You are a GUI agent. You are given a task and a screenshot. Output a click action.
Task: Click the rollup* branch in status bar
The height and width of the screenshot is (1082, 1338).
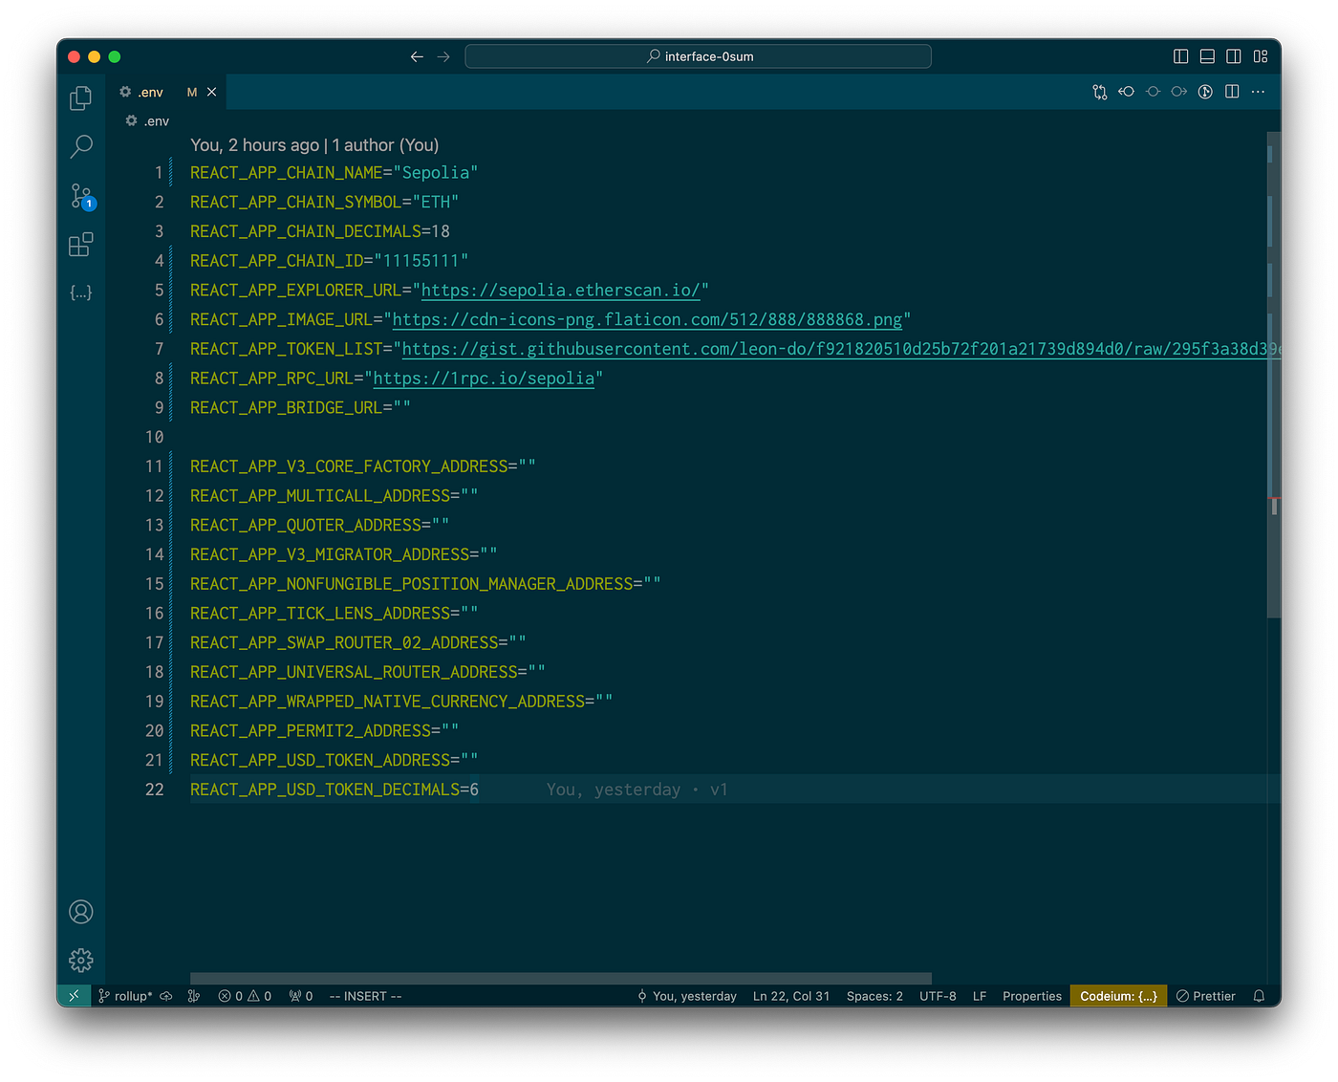coord(125,996)
